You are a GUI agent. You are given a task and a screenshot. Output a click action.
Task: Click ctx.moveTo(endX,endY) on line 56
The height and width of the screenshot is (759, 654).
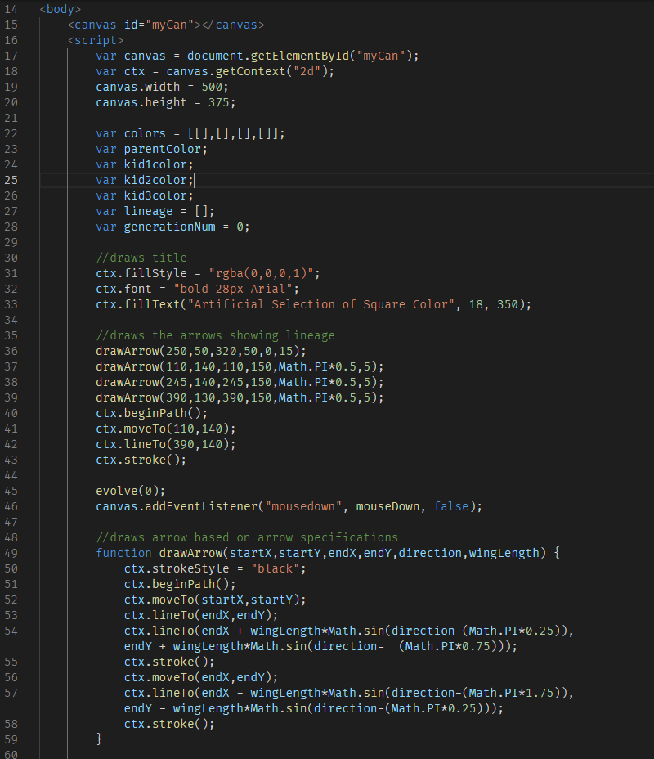pos(201,677)
